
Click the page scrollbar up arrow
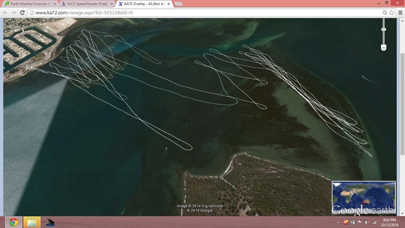pos(403,21)
